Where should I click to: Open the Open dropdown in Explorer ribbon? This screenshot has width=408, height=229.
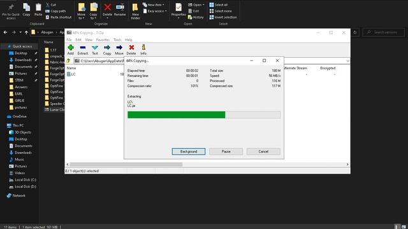pyautogui.click(x=196, y=4)
